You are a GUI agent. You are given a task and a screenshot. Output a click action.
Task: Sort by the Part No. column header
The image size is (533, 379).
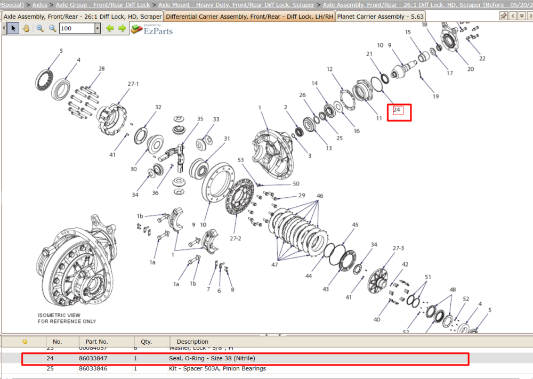click(x=97, y=342)
